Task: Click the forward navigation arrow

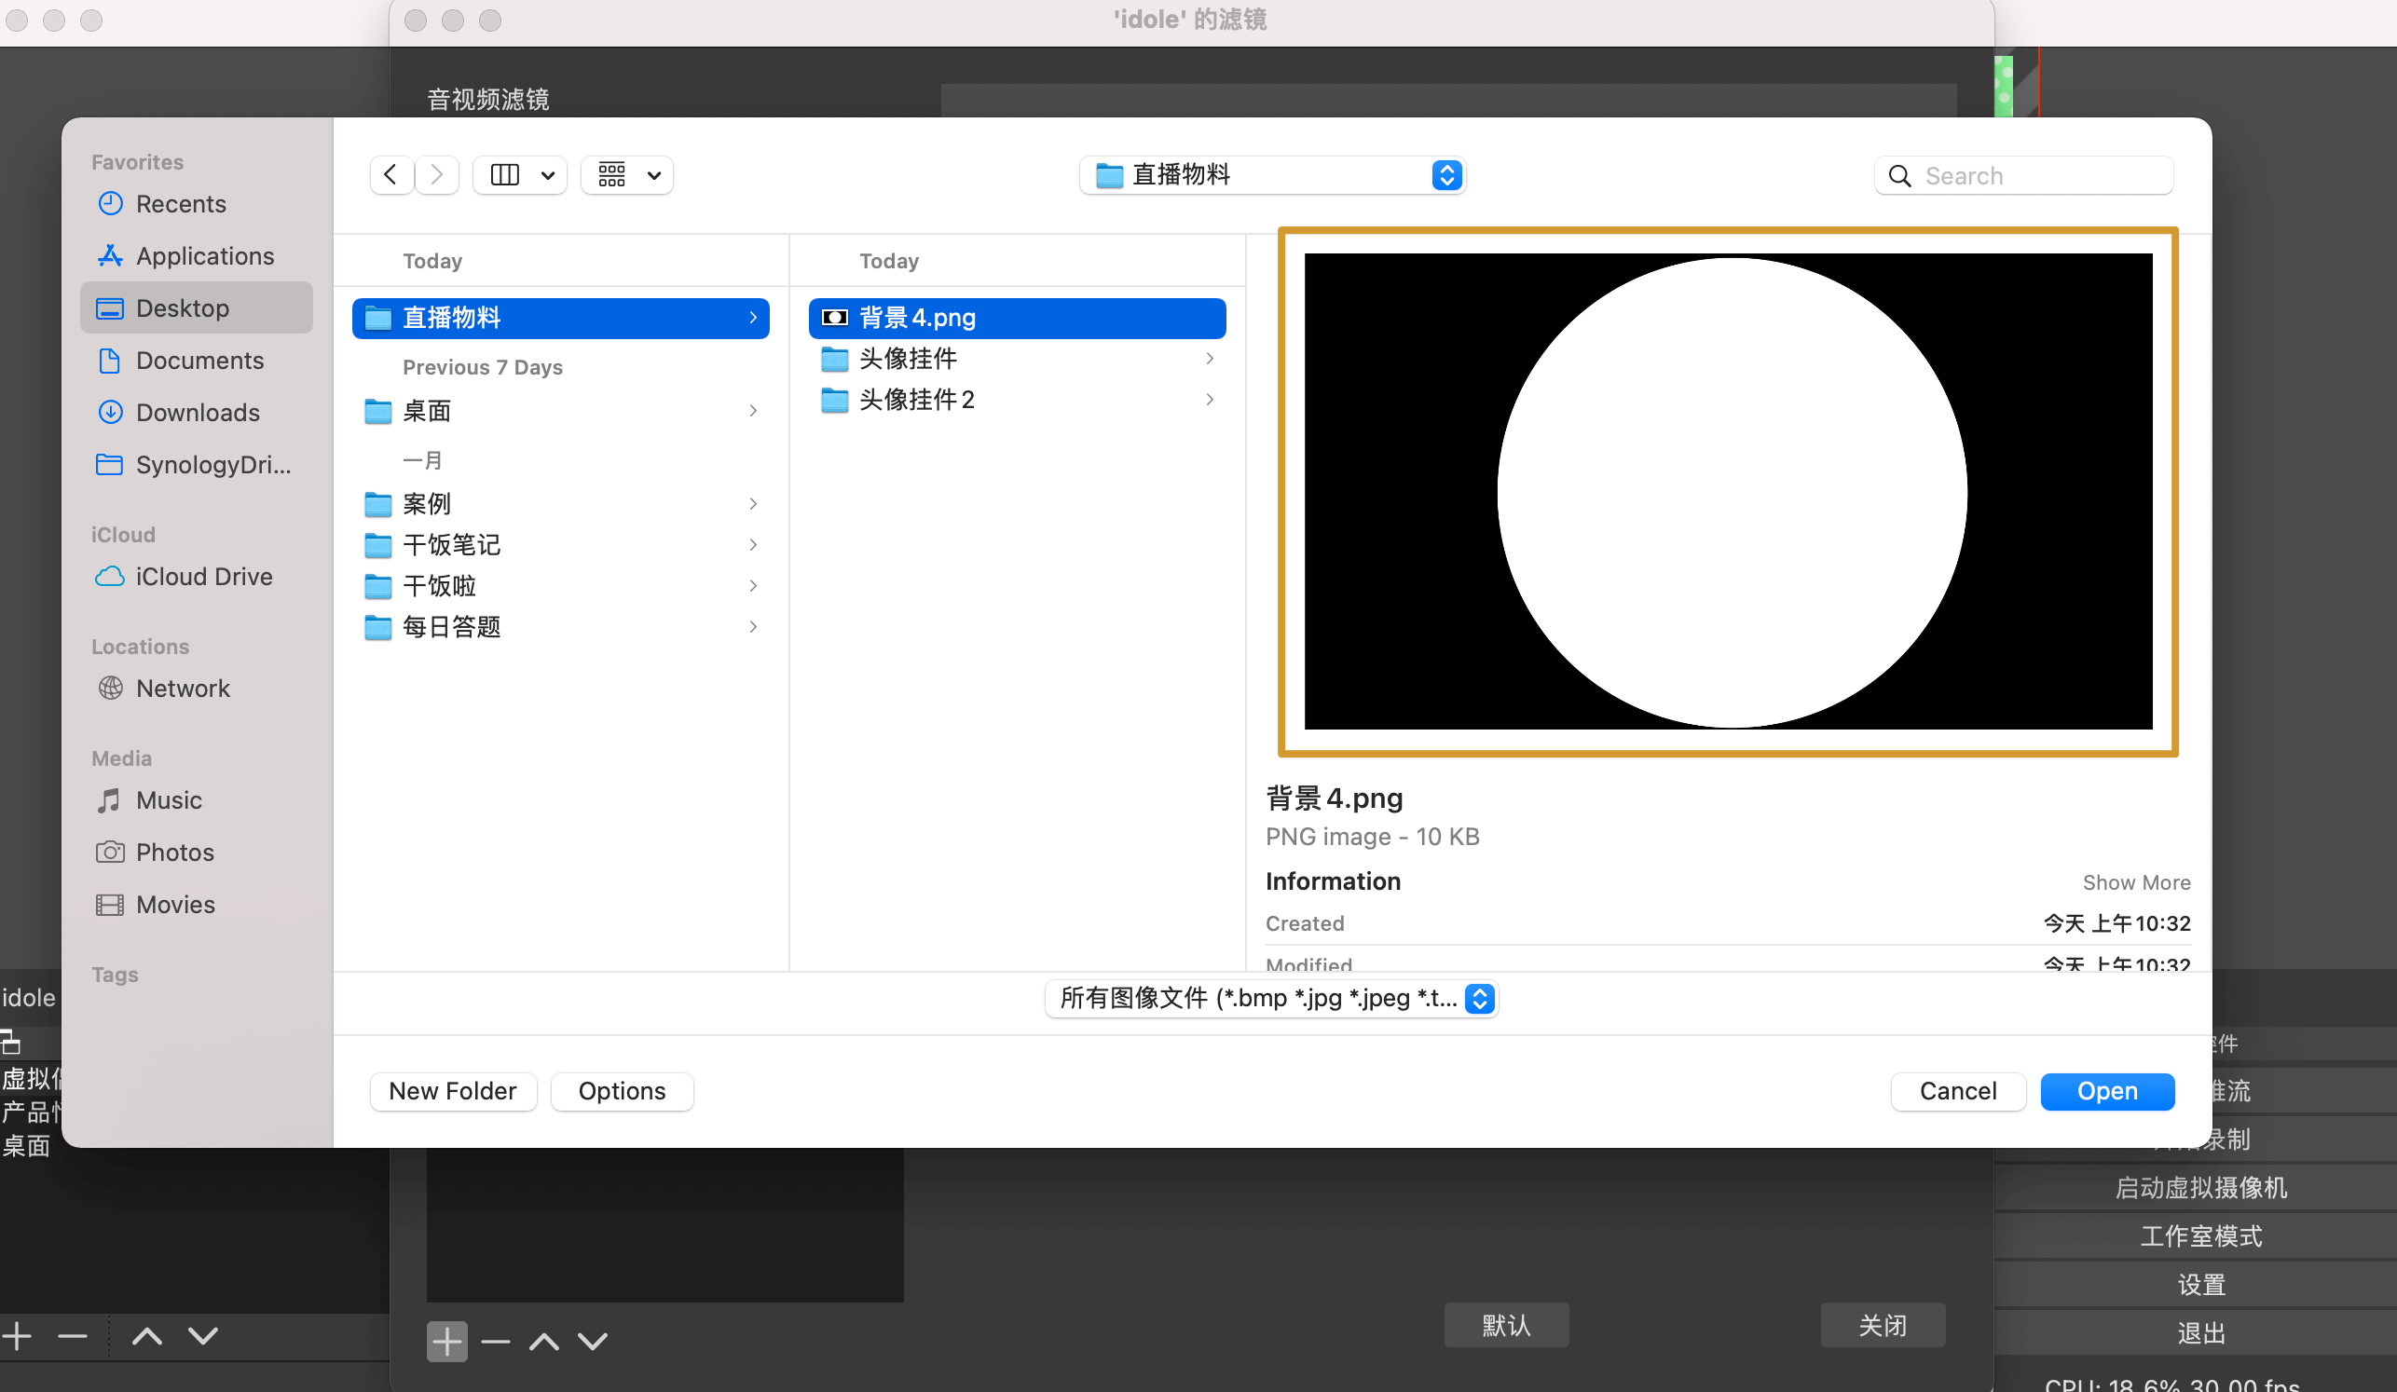Action: [436, 175]
